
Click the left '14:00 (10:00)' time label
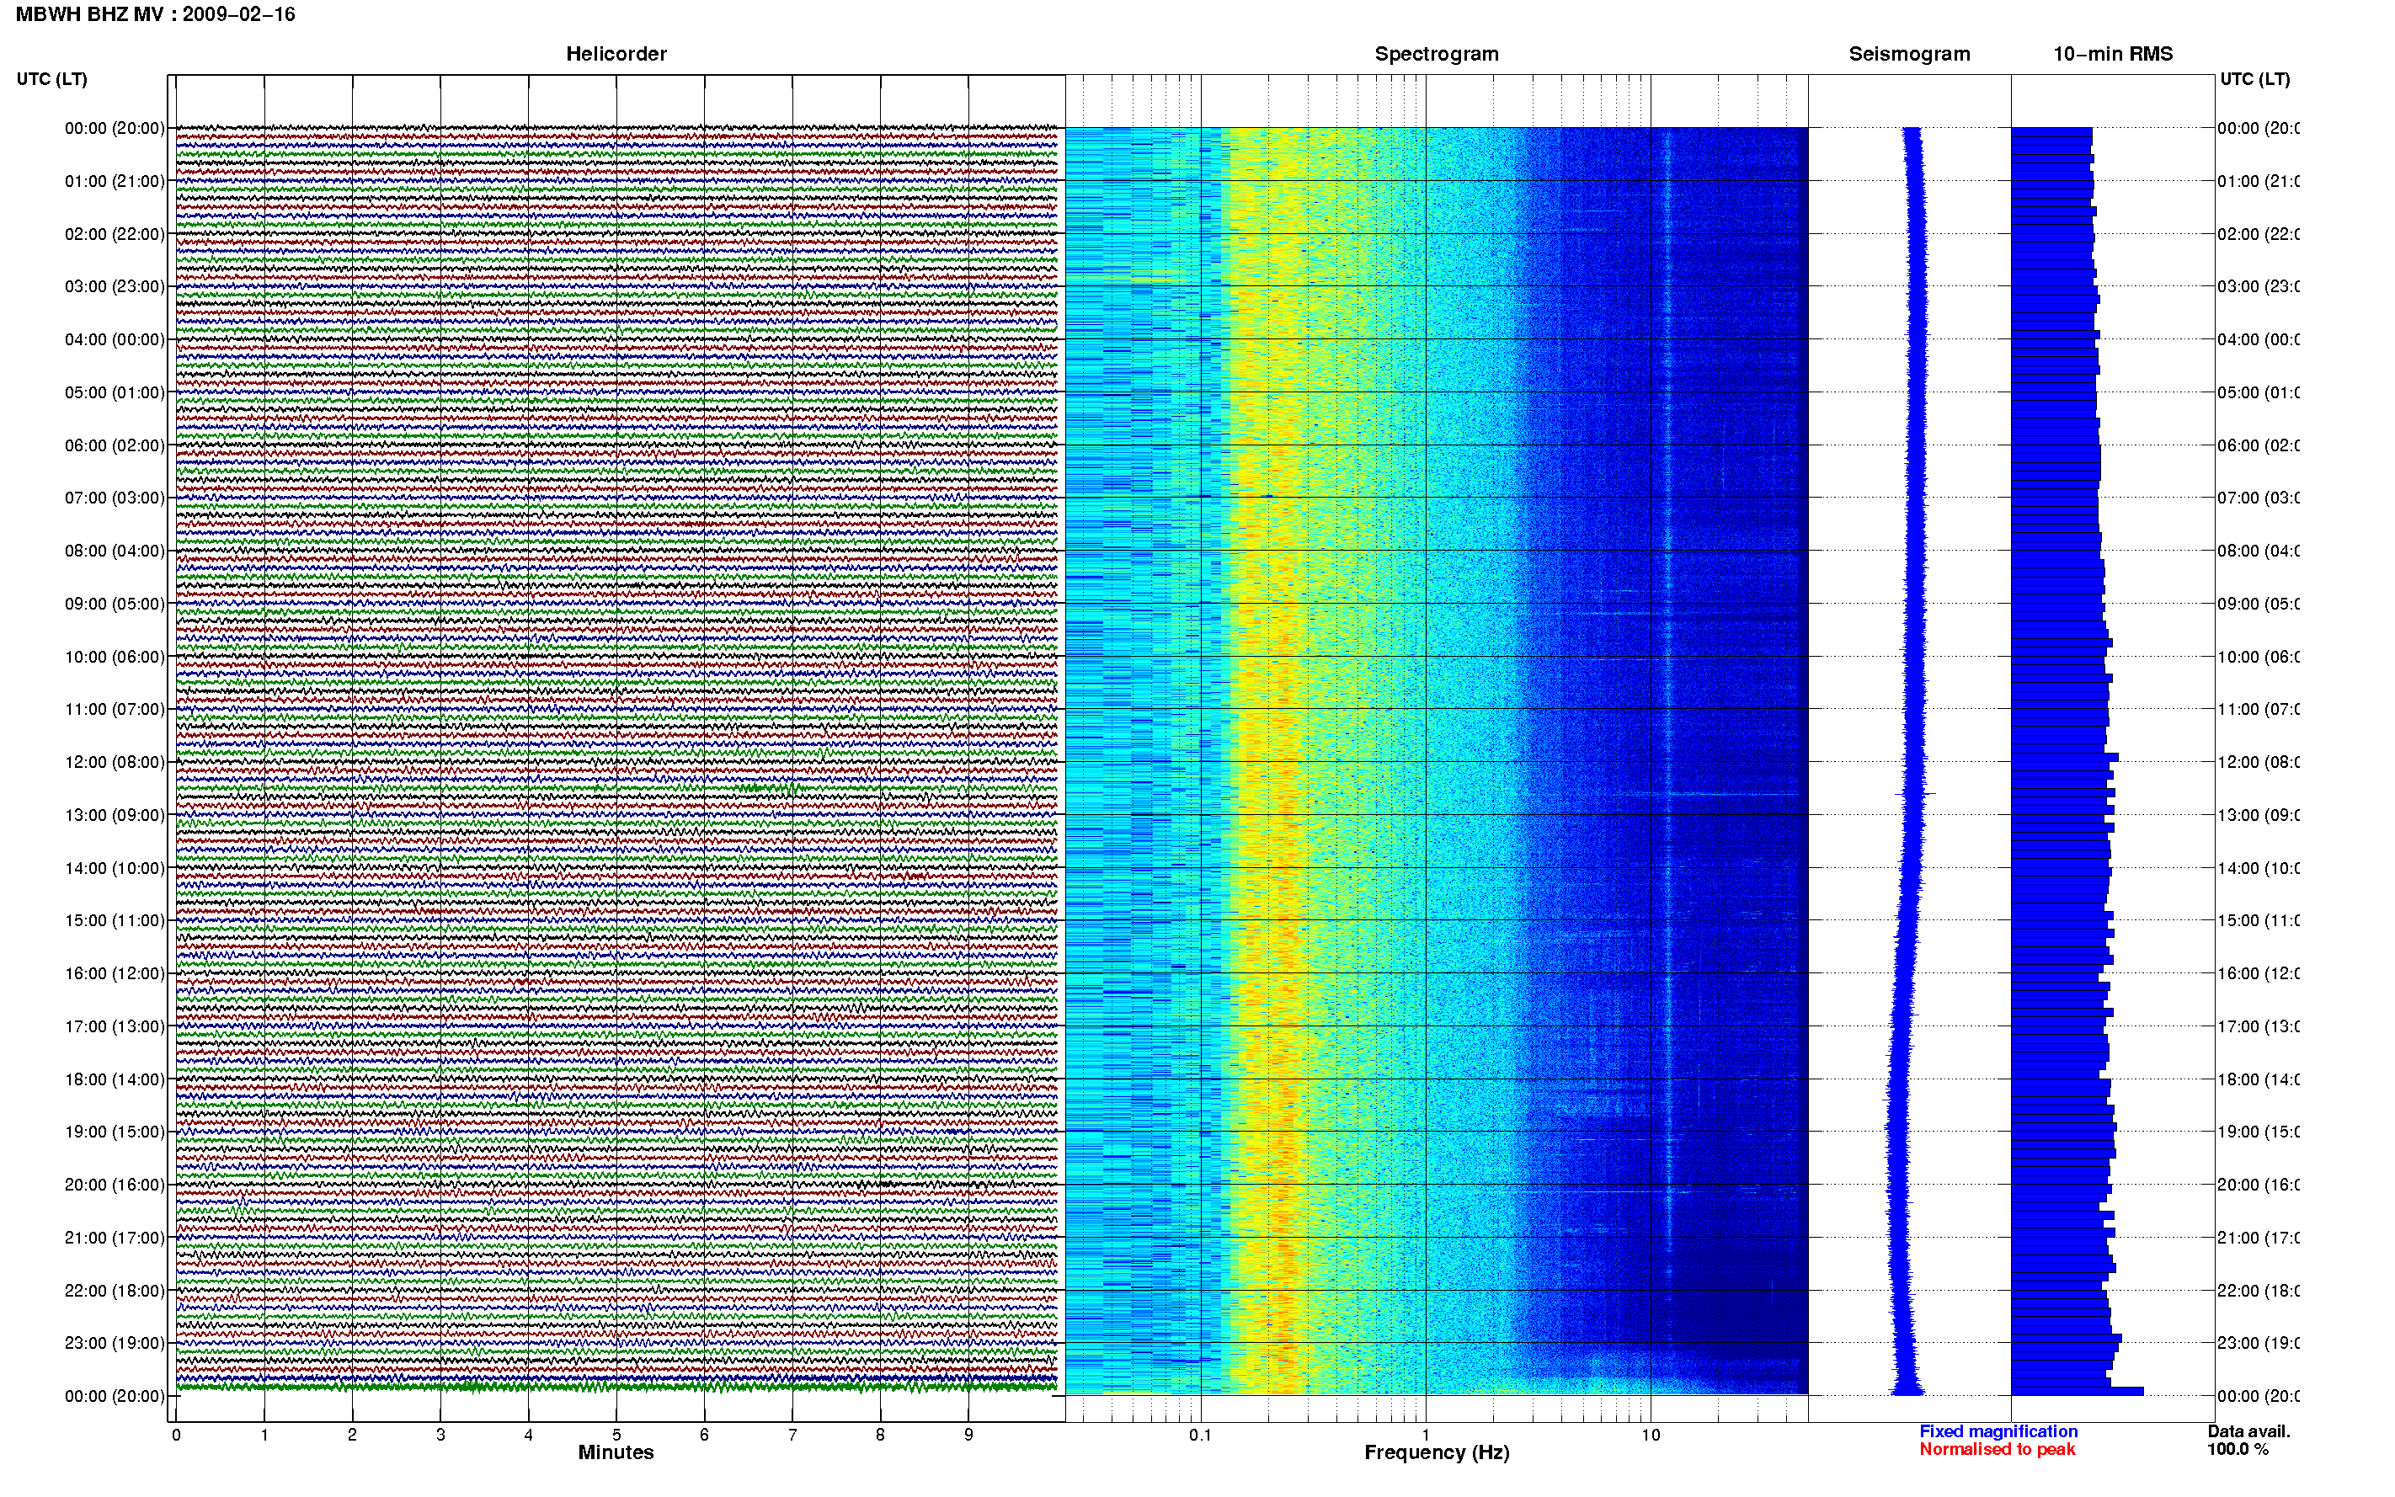coord(115,868)
